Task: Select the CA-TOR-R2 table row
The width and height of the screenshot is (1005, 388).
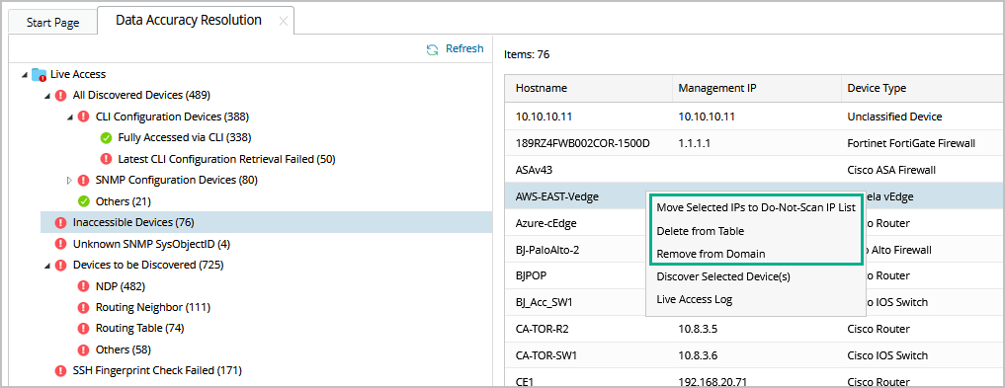Action: click(x=754, y=329)
